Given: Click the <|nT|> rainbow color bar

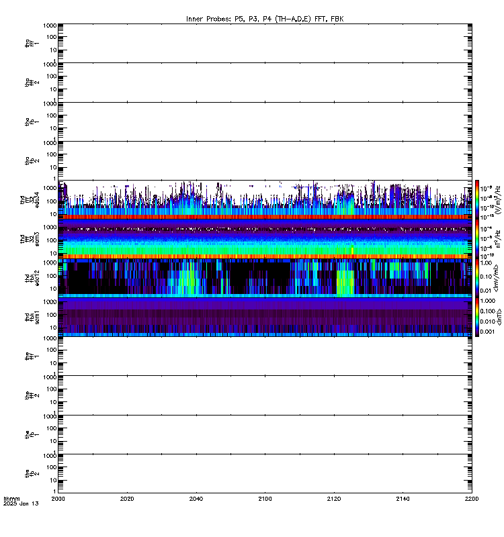Looking at the screenshot, I should (477, 317).
